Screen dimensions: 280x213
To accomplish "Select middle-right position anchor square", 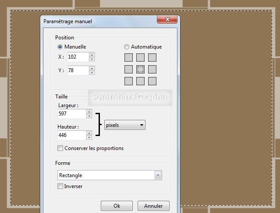I will [152, 69].
